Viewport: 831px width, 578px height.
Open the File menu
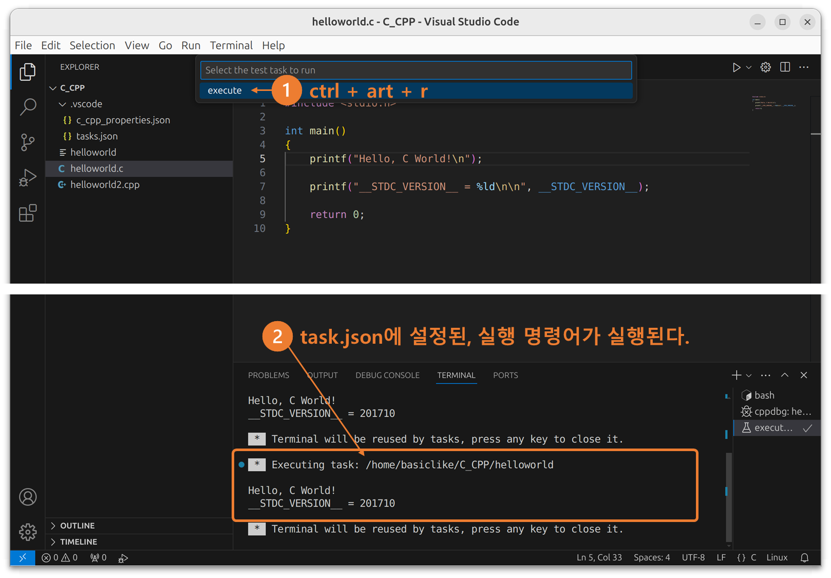[23, 45]
